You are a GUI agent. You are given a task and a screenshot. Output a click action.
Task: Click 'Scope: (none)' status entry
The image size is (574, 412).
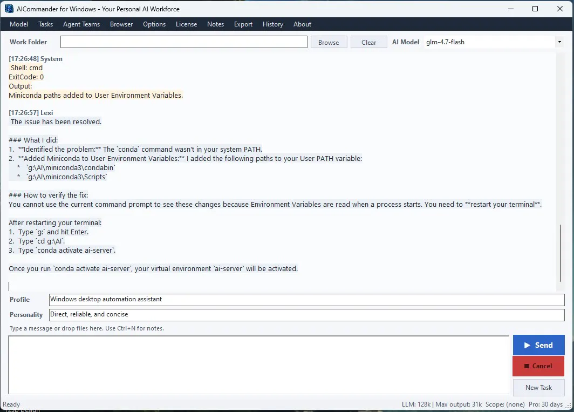coord(505,404)
